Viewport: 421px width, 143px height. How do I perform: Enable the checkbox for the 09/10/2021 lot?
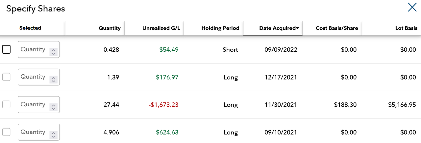coord(6,132)
